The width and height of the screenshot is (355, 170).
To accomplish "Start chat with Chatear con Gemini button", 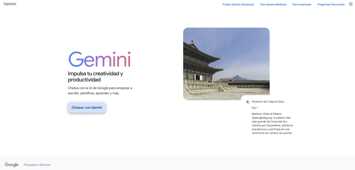I will (x=87, y=108).
